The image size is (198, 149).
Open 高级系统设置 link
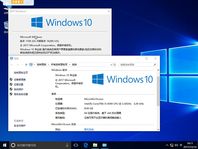coord(21,94)
